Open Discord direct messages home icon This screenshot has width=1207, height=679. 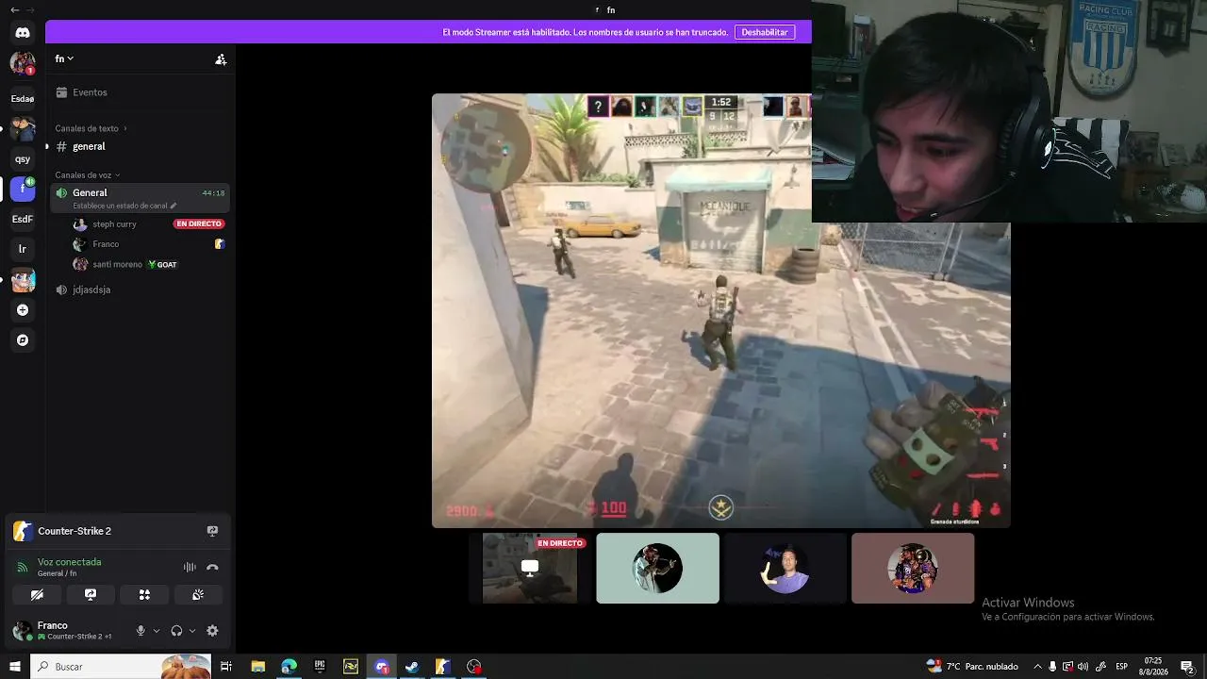coord(23,32)
